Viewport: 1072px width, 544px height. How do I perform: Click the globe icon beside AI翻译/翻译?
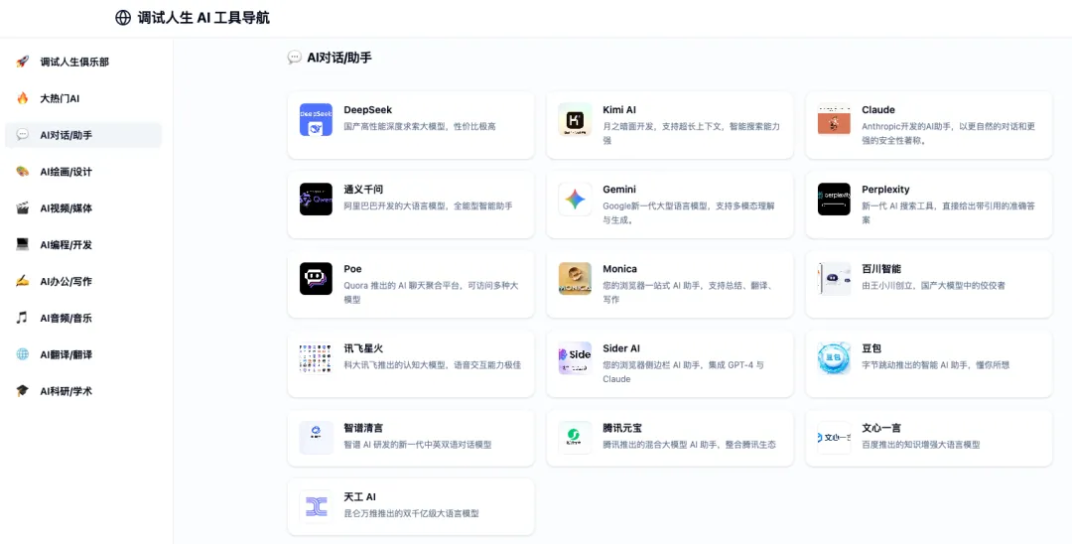tap(23, 354)
